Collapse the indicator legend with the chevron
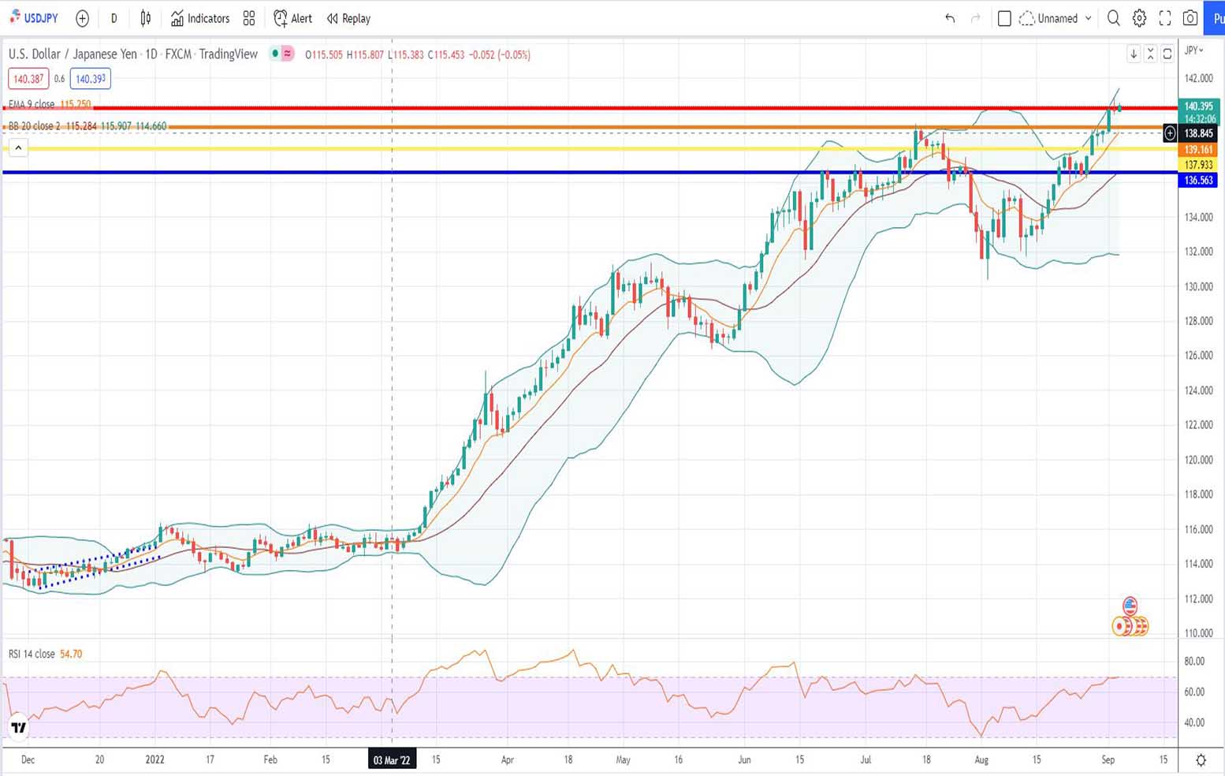This screenshot has height=776, width=1225. (18, 147)
